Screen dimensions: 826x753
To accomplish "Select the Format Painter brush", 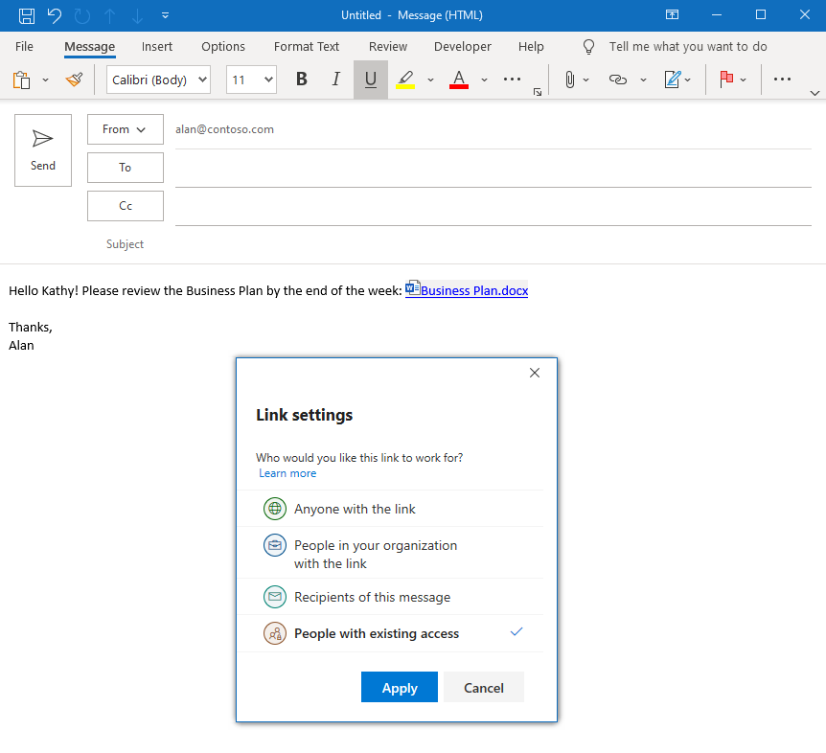I will point(75,80).
